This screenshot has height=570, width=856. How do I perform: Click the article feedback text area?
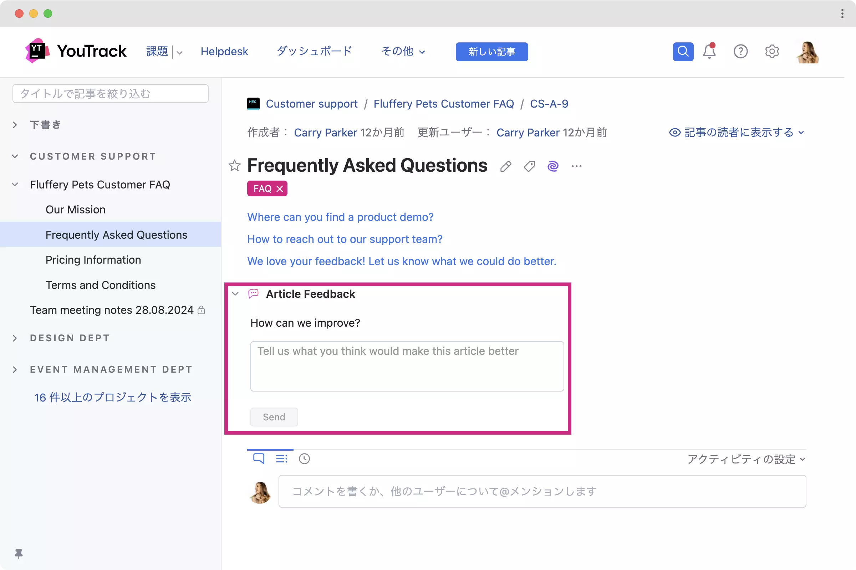pos(407,367)
